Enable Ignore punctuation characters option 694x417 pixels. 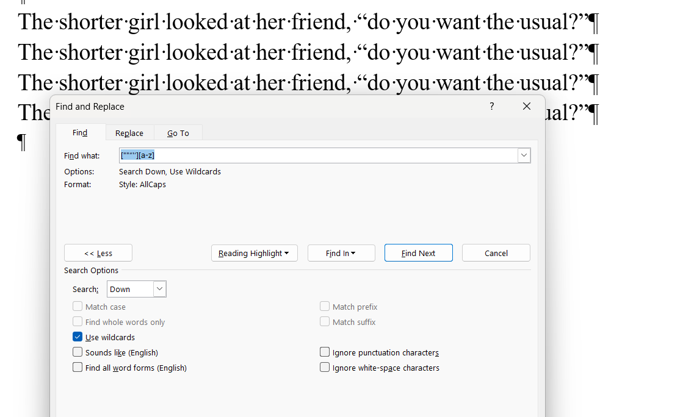(325, 352)
